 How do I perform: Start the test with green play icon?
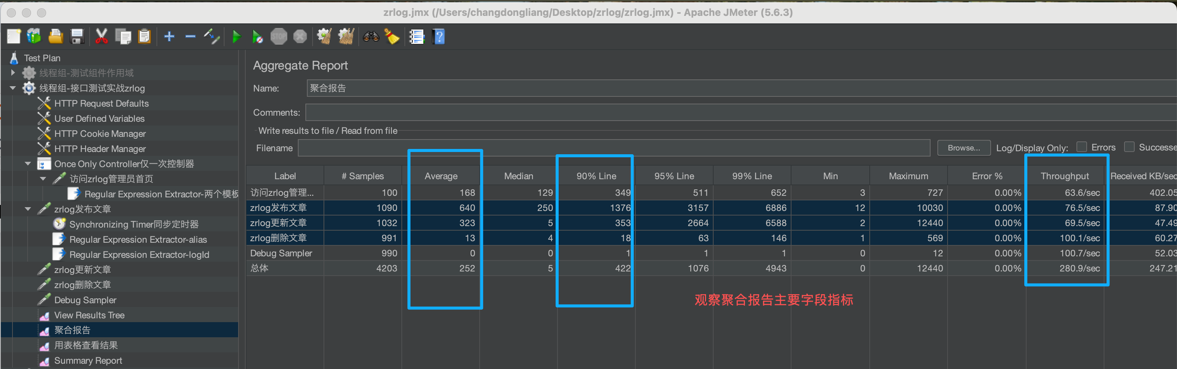click(x=236, y=36)
